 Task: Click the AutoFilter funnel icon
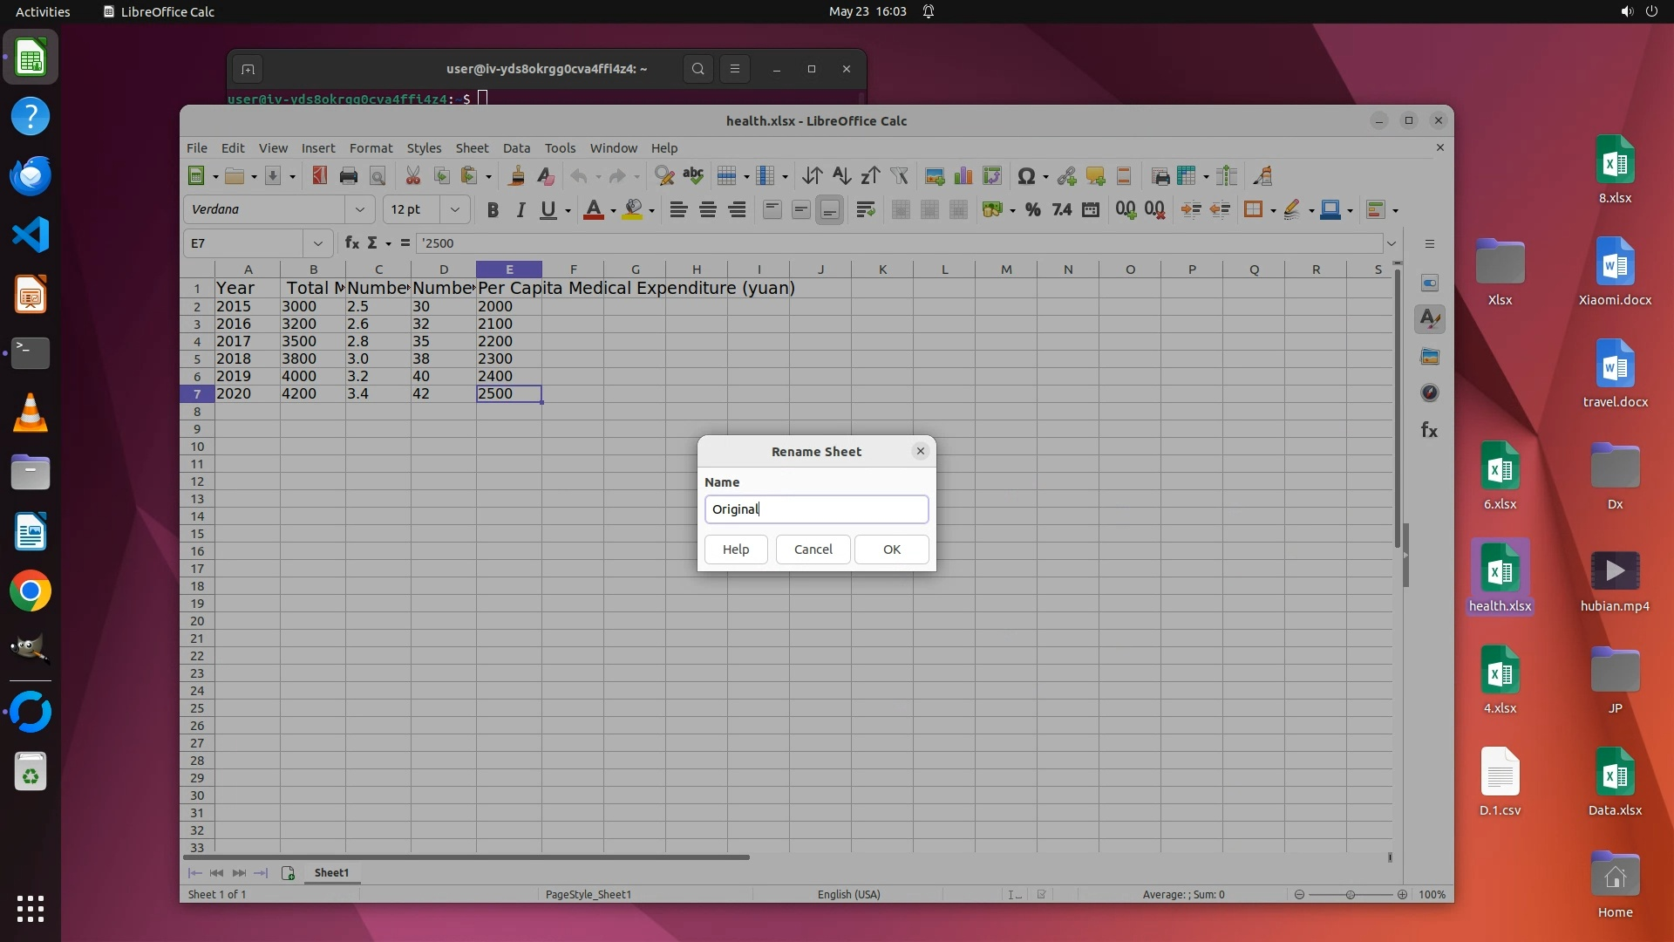(x=899, y=176)
